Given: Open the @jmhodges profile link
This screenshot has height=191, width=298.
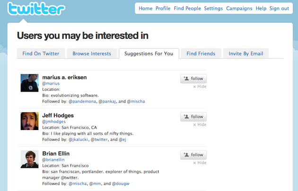Looking at the screenshot, I should [x=54, y=122].
